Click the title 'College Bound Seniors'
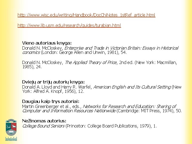Viewport: 192px width, 144px height. (43, 126)
